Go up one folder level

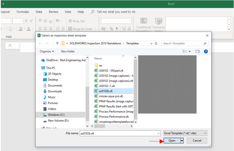(x=57, y=43)
